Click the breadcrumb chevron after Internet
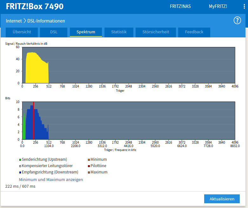The width and height of the screenshot is (248, 208). (x=24, y=21)
